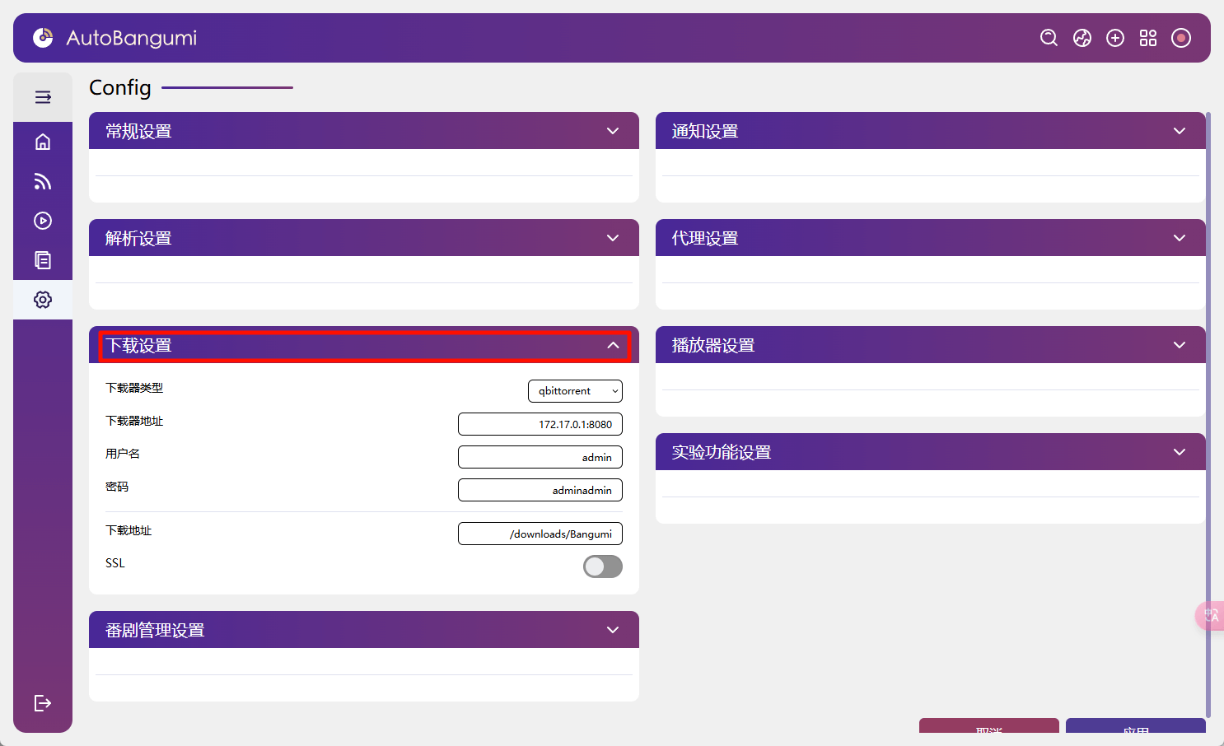This screenshot has width=1224, height=746.
Task: Click the 下载器地址 input field
Action: [x=540, y=424]
